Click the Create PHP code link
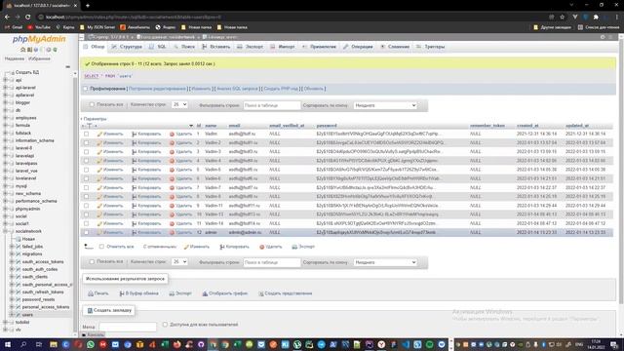The width and height of the screenshot is (624, 351). pyautogui.click(x=281, y=89)
